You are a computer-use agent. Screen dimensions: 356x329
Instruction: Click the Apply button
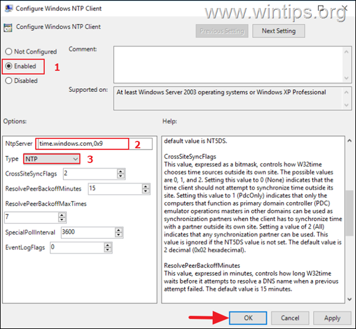(x=332, y=318)
